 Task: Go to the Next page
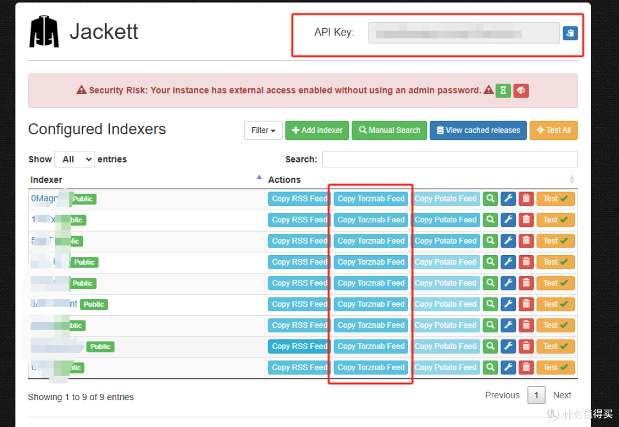562,395
